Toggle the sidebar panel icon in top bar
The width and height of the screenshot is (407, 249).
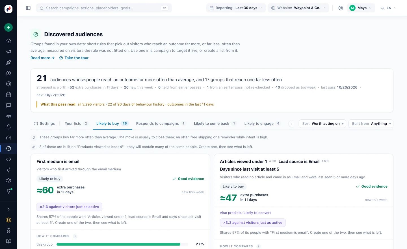28,8
